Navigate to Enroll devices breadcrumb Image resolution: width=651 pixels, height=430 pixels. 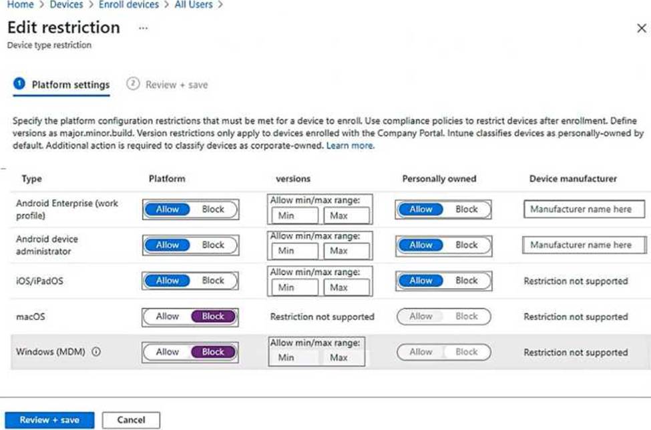[129, 5]
